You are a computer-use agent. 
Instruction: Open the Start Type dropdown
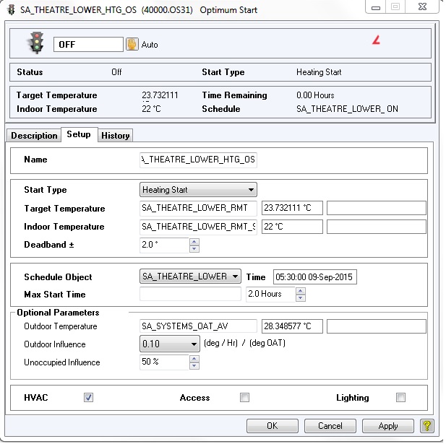198,190
